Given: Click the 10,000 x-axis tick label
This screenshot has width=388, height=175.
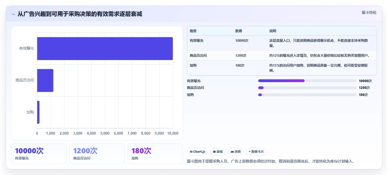Looking at the screenshot, I should 173,134.
